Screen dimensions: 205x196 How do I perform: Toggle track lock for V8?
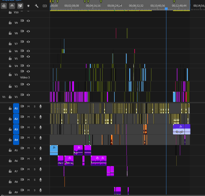tap(10, 33)
